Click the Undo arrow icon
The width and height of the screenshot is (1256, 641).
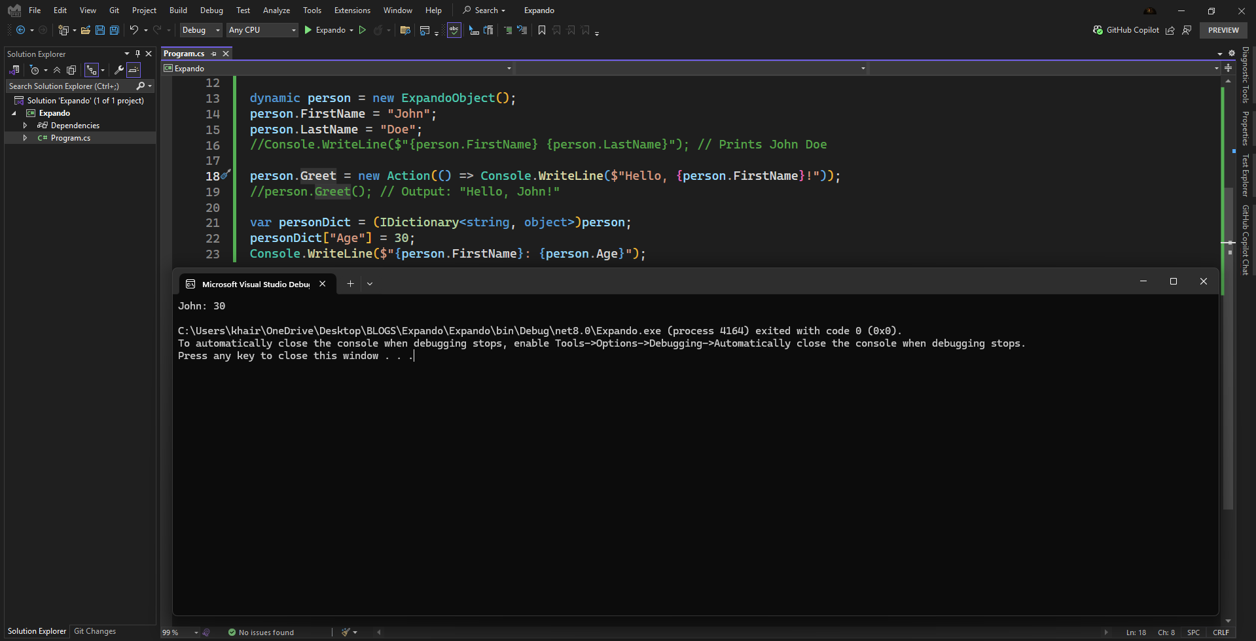[x=134, y=30]
